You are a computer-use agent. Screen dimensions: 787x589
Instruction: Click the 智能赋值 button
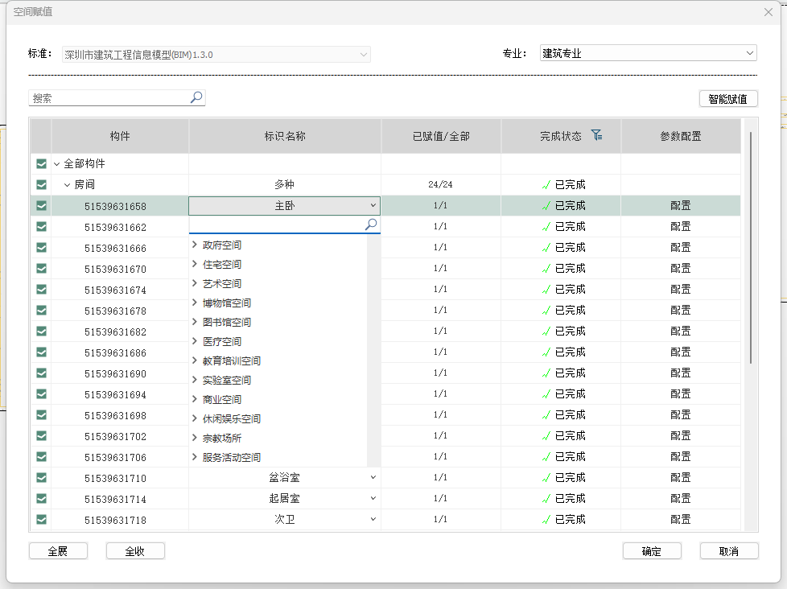(x=727, y=99)
